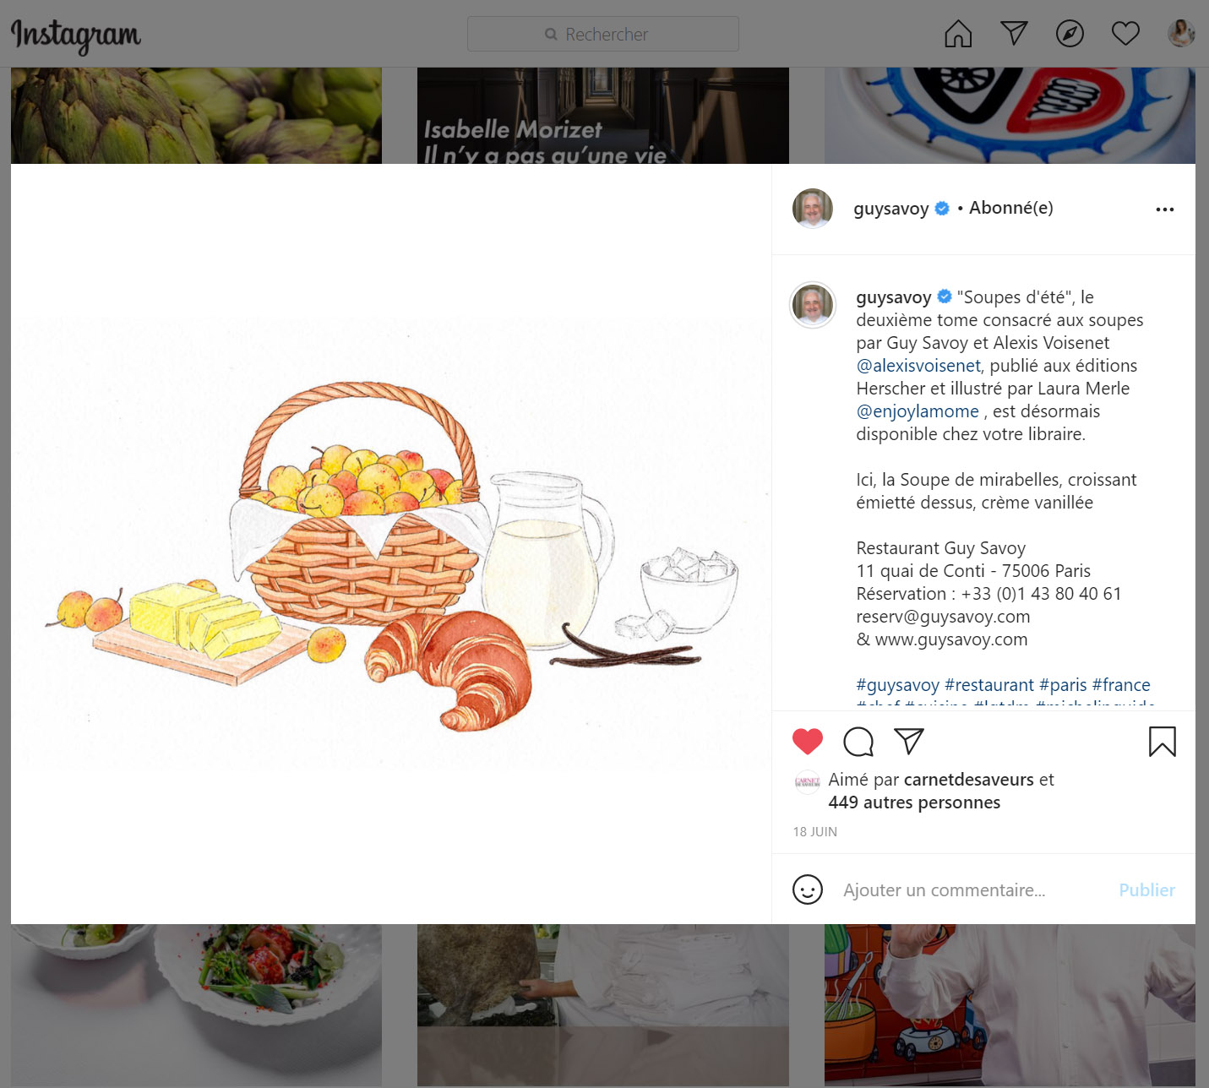Click the Instagram logo
Image resolution: width=1209 pixels, height=1088 pixels.
[76, 35]
